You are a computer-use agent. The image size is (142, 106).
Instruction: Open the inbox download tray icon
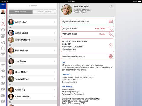point(3,30)
